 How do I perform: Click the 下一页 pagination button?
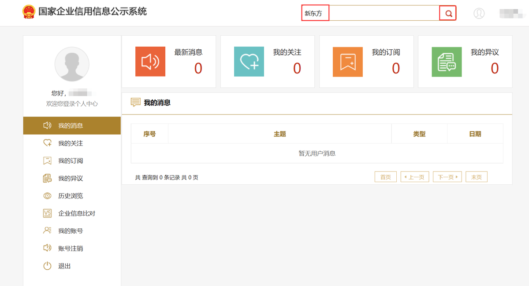[x=447, y=176]
